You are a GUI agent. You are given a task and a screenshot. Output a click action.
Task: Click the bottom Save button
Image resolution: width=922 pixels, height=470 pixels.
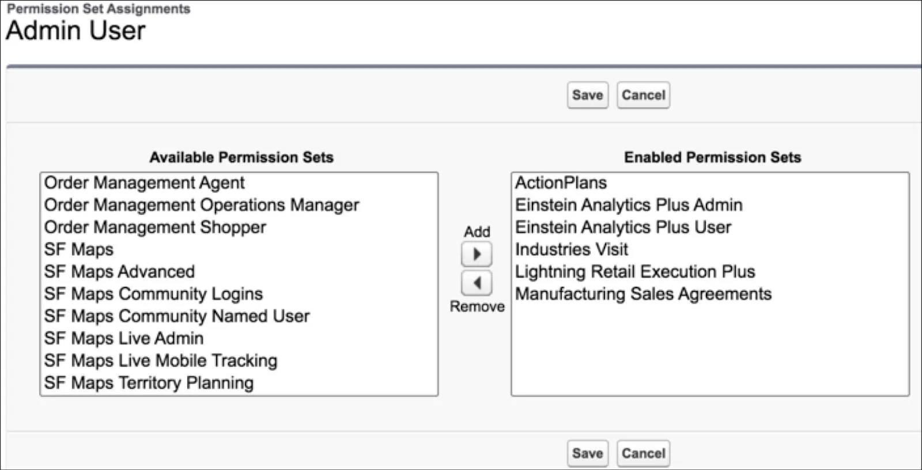pyautogui.click(x=587, y=453)
